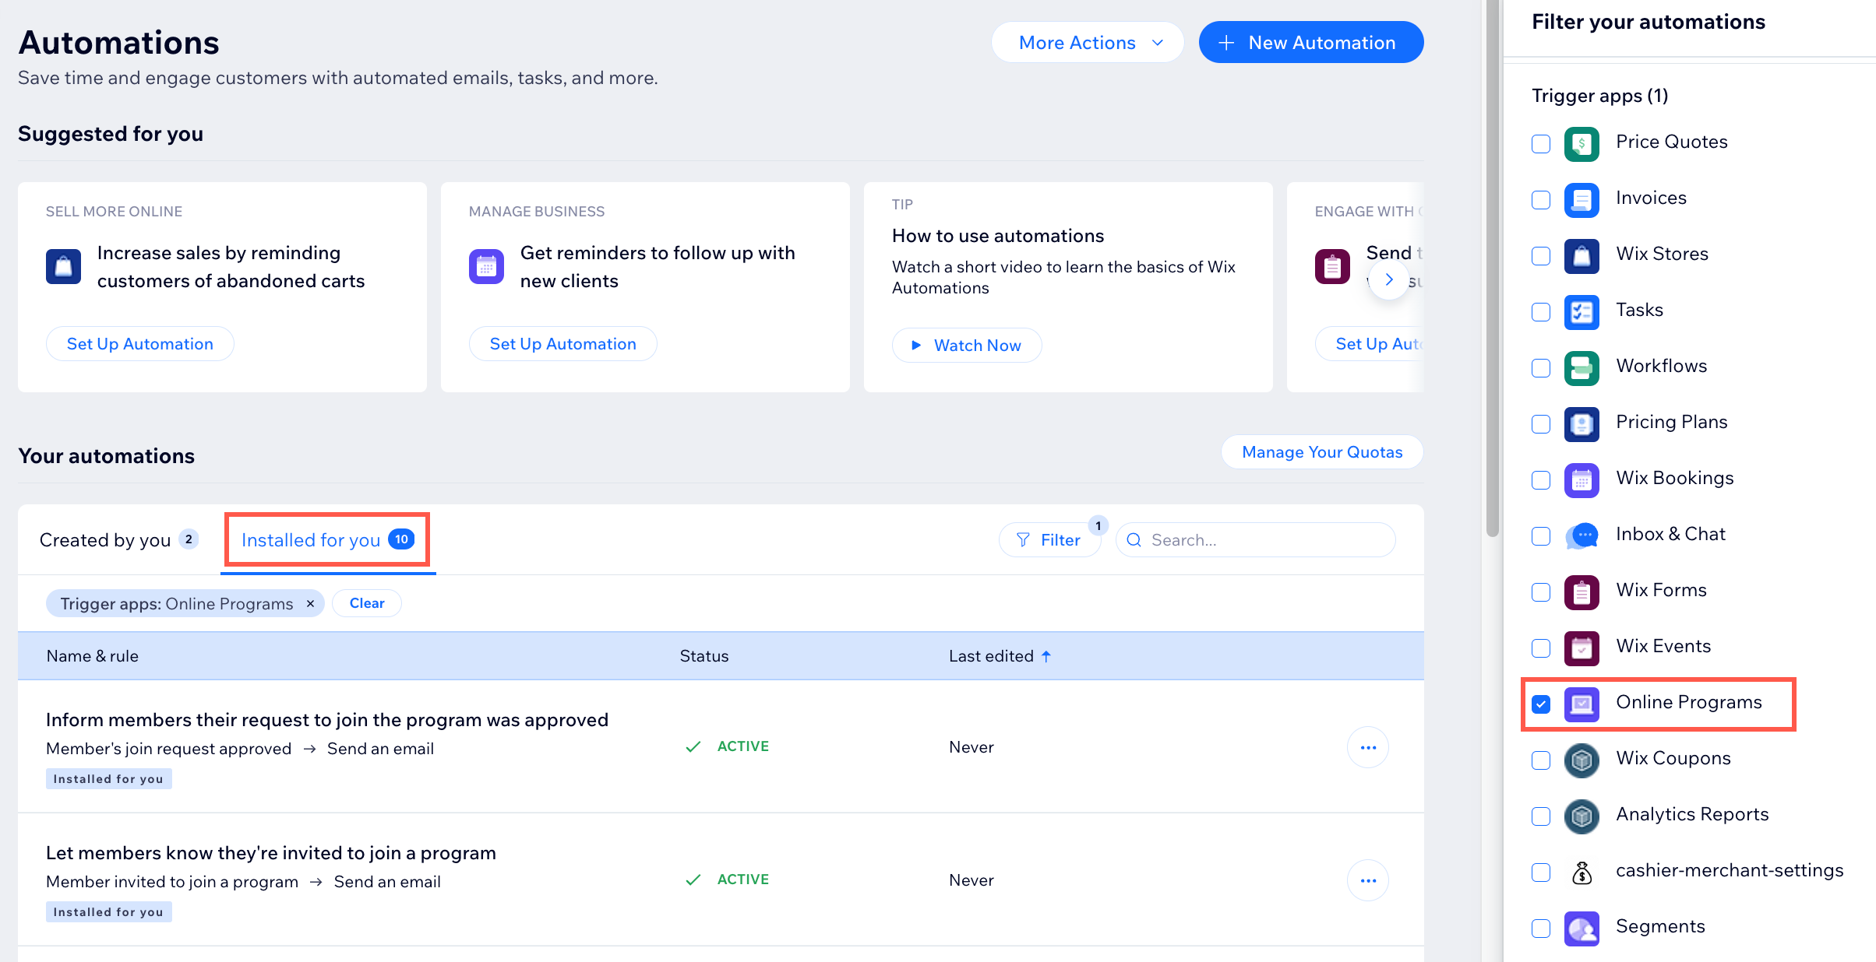
Task: Click the calendar icon on follow-up reminders card
Action: [486, 267]
